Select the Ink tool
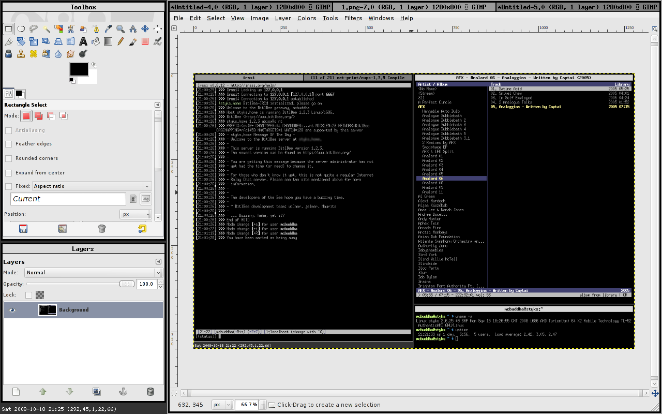The height and width of the screenshot is (414, 662). click(9, 54)
